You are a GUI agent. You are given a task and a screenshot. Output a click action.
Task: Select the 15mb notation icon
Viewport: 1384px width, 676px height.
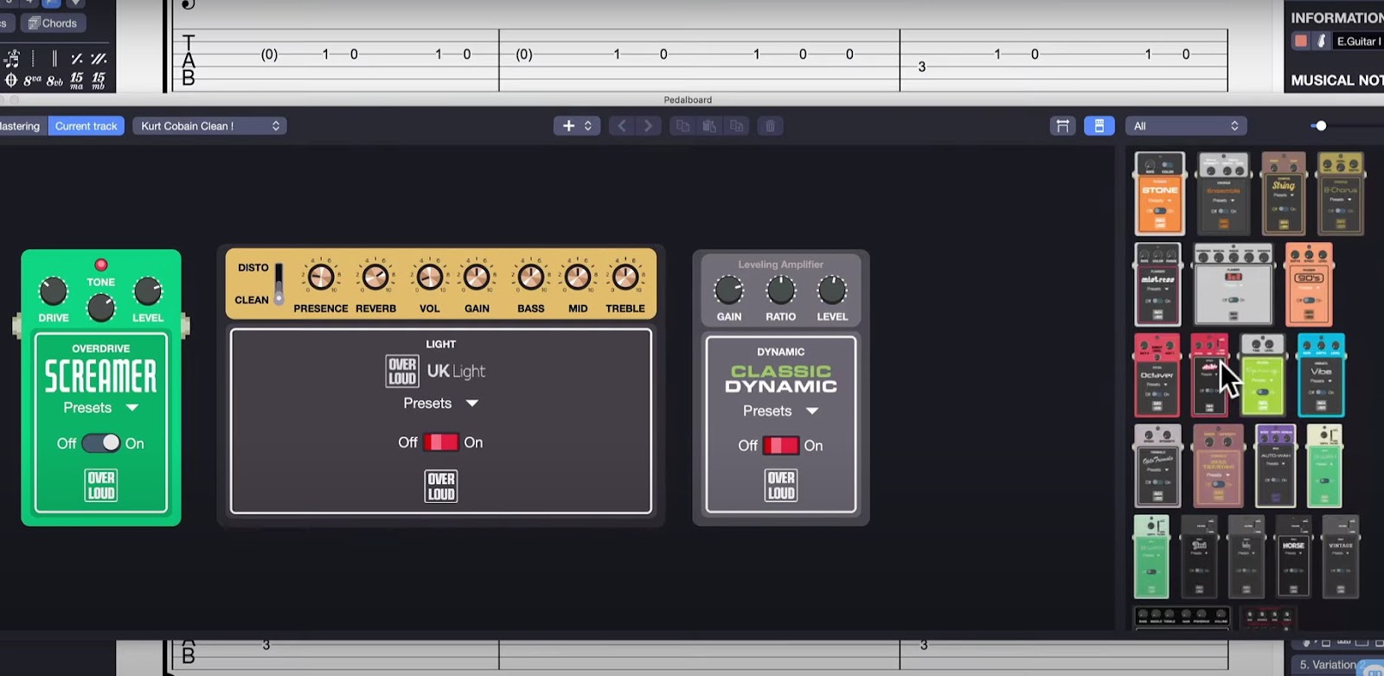(x=99, y=80)
